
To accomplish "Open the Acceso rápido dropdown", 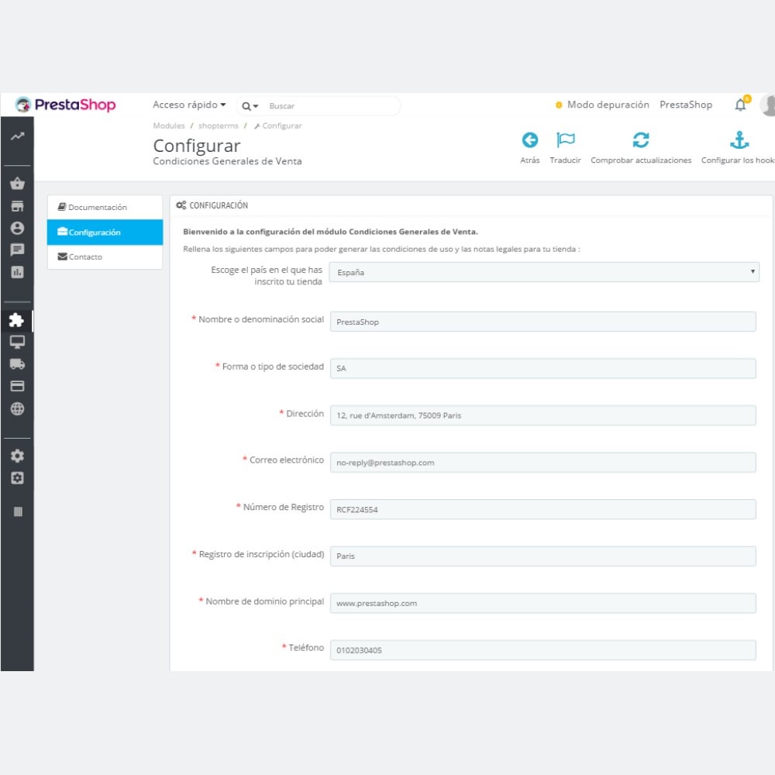I will [189, 105].
